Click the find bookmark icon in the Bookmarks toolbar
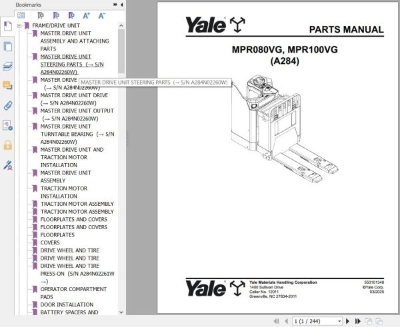Image resolution: width=400 pixels, height=327 pixels. click(40, 15)
